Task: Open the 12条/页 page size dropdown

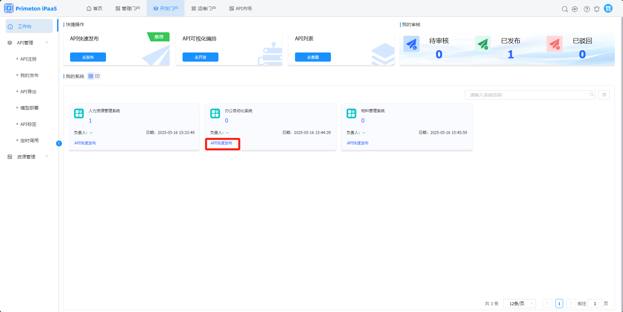Action: click(519, 304)
